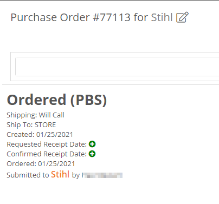The width and height of the screenshot is (219, 204).
Task: Click the Confirmed Receipt Date label
Action: point(47,154)
